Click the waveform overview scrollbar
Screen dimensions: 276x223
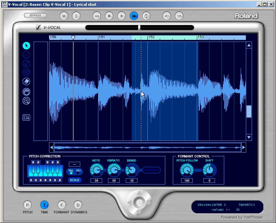tap(147, 147)
